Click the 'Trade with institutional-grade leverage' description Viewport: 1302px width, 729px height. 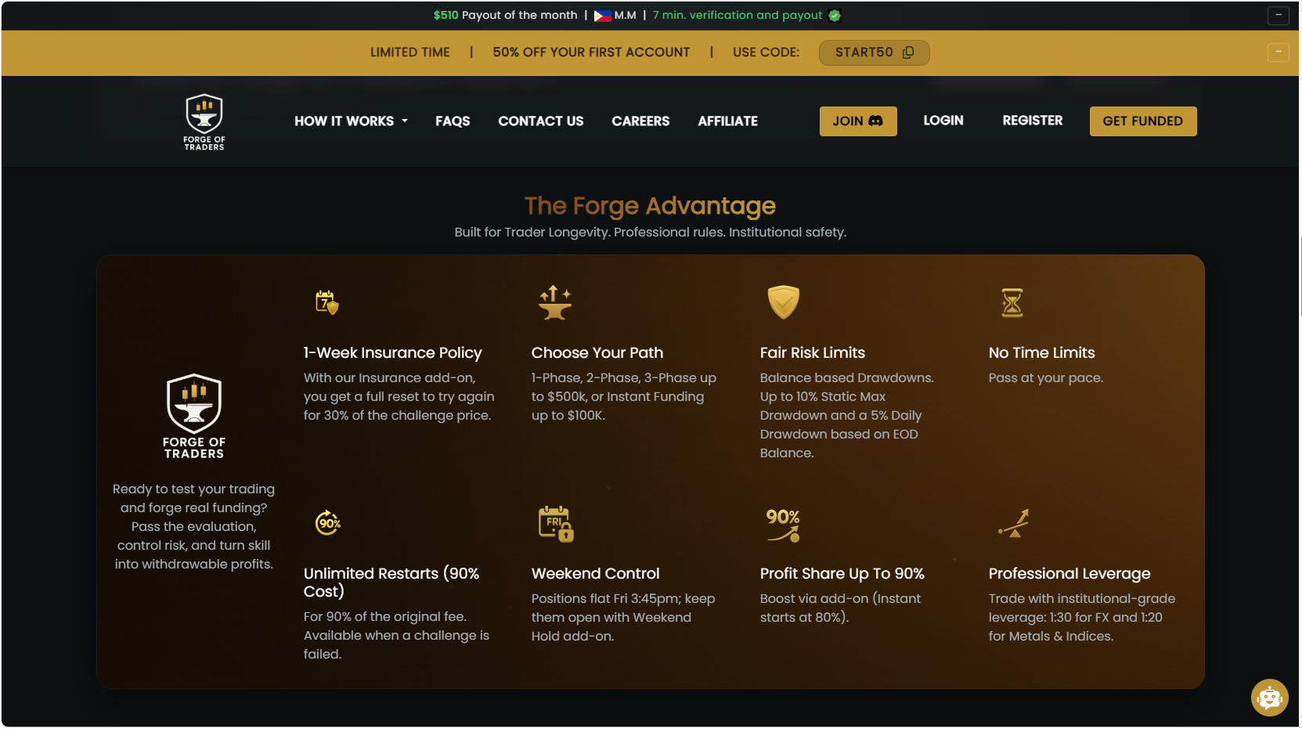point(1082,618)
